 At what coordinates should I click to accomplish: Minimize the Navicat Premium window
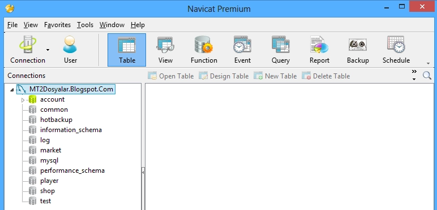click(387, 7)
